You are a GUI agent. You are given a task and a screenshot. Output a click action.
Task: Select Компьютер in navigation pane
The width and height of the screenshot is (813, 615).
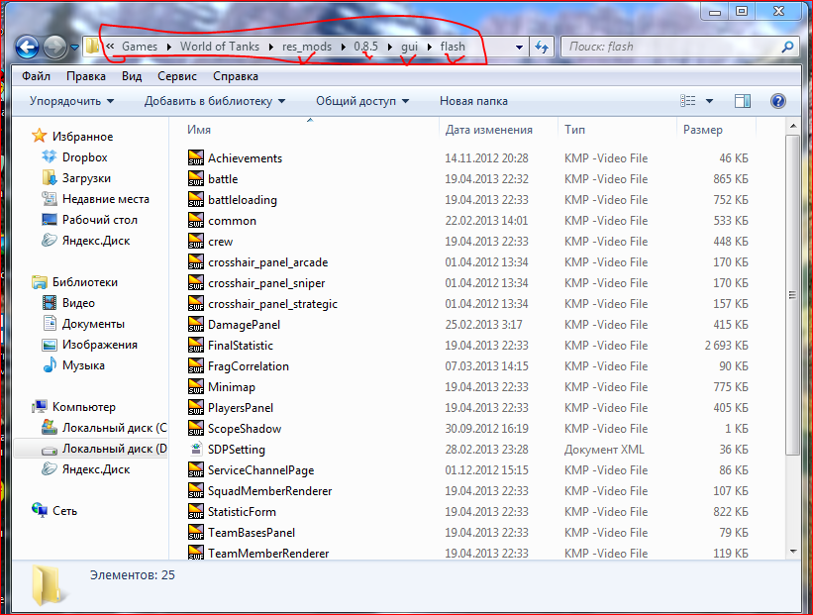(83, 407)
